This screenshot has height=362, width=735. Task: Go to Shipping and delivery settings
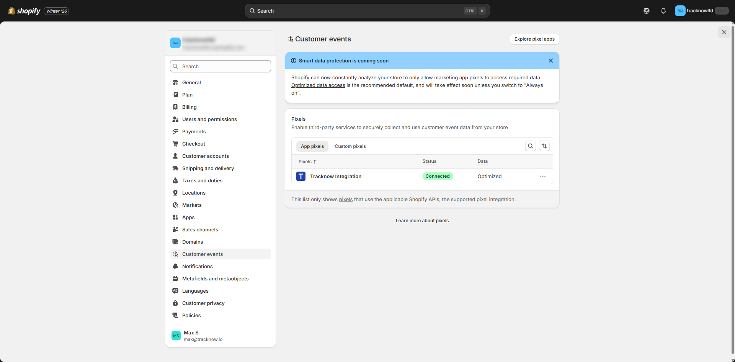click(x=207, y=168)
